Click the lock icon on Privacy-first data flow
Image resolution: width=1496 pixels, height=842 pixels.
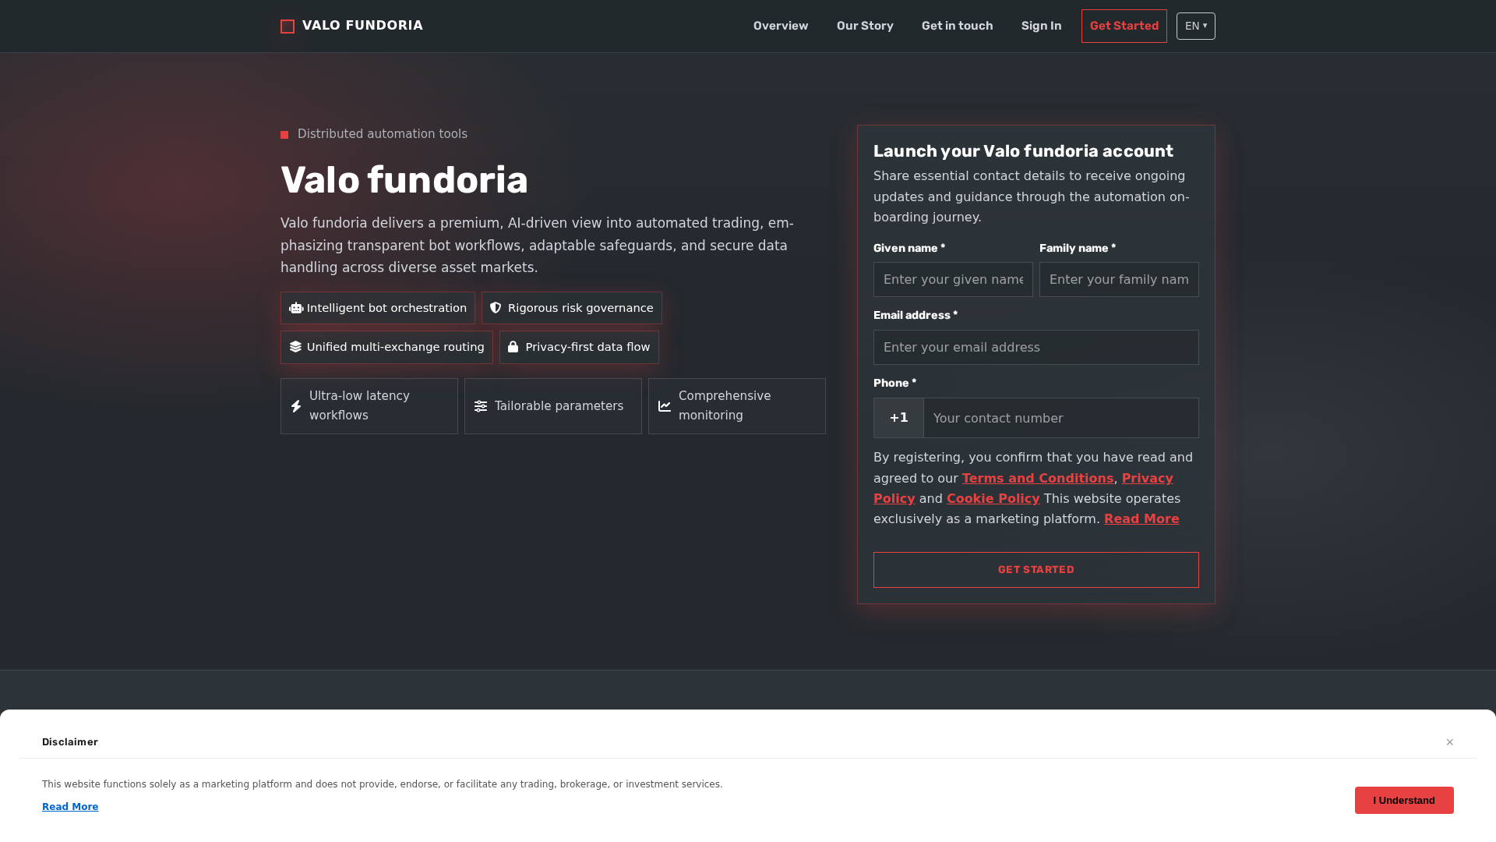(513, 347)
